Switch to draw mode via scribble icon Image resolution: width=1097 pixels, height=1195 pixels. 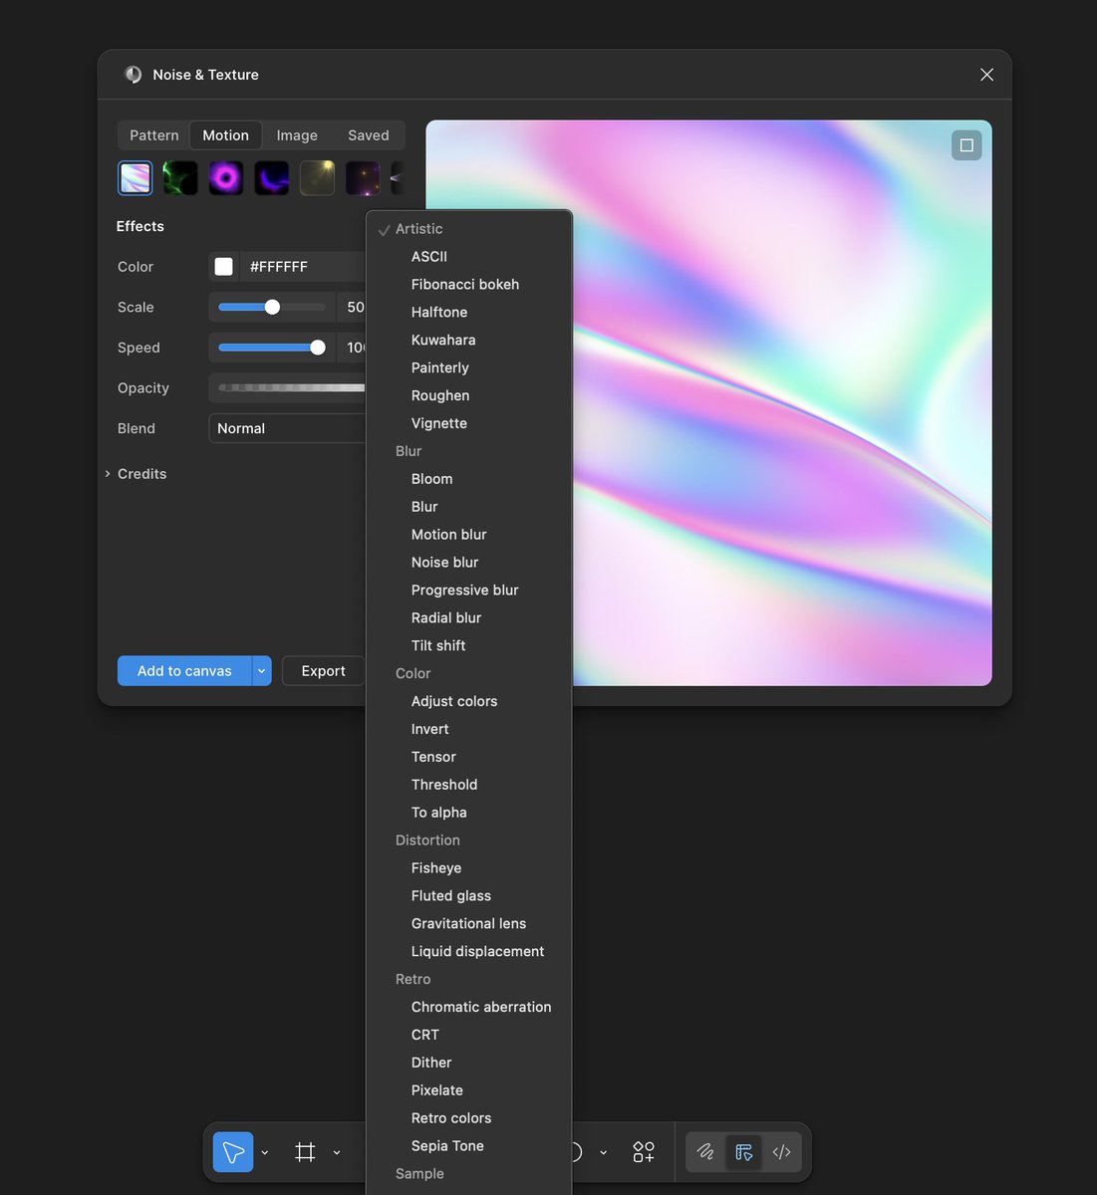tap(704, 1151)
